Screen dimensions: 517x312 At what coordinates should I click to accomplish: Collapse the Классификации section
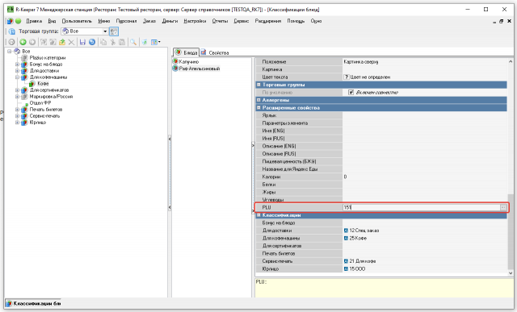(x=258, y=215)
